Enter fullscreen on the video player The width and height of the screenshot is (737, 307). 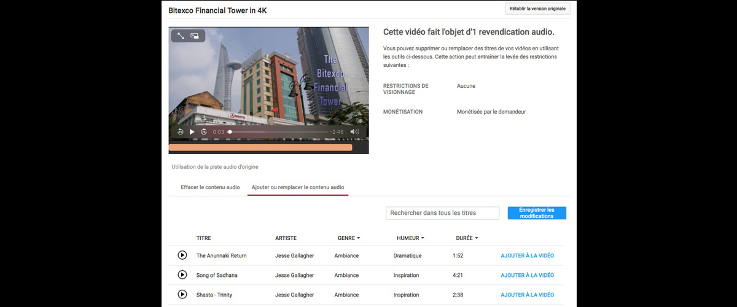tap(181, 36)
